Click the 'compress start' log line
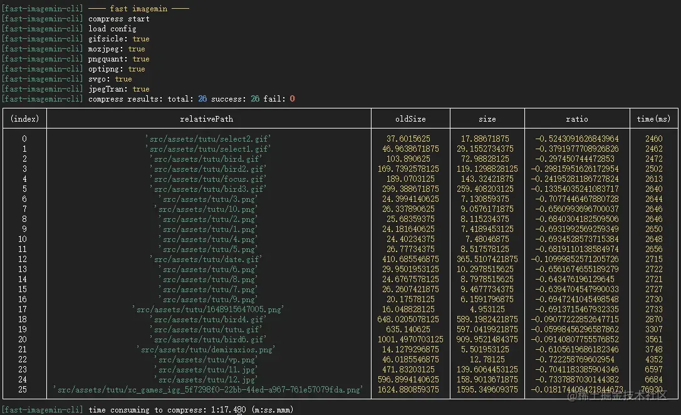This screenshot has width=681, height=415. [119, 19]
